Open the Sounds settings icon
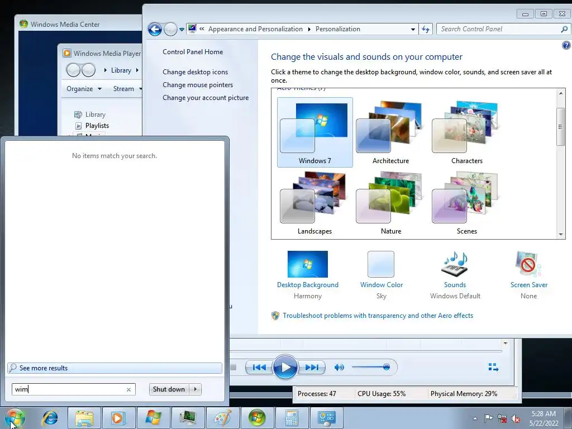The image size is (572, 429). tap(455, 264)
